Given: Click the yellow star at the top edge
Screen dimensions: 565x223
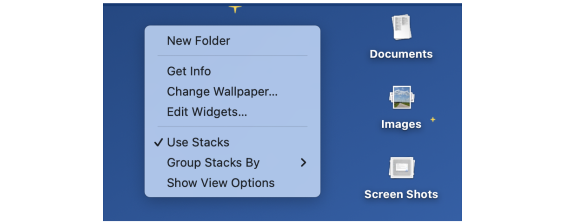Looking at the screenshot, I should click(235, 8).
